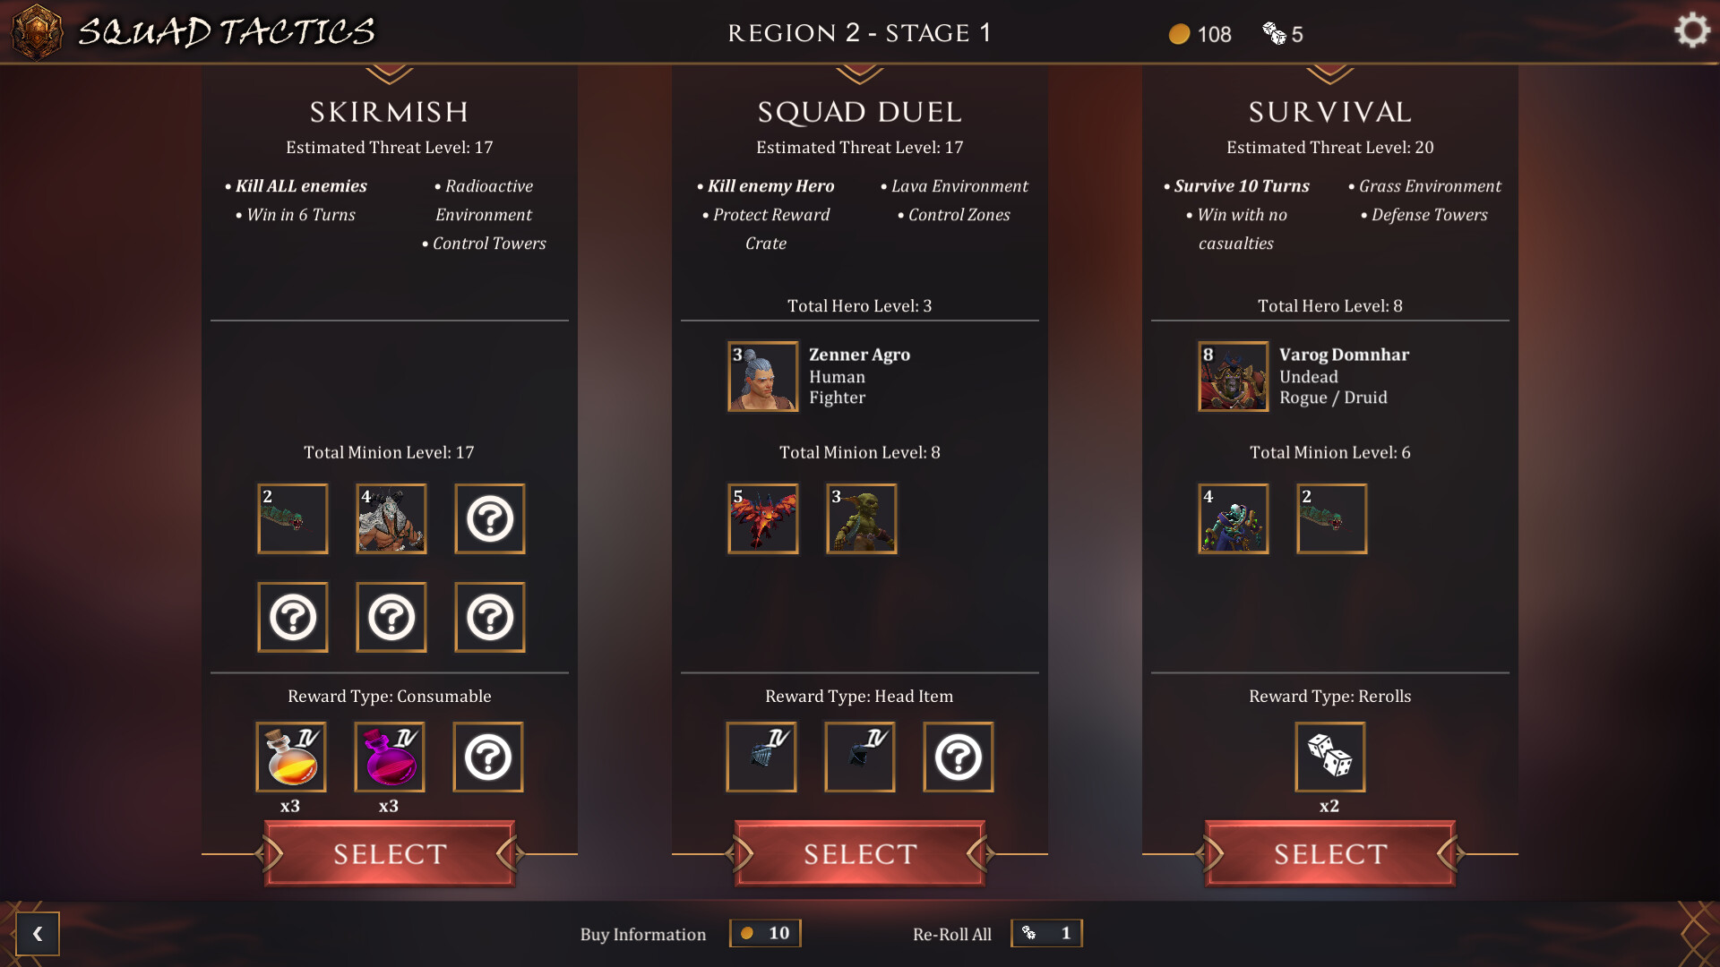The width and height of the screenshot is (1720, 967).
Task: Inspect the level 5 lava demon minion
Action: 763,519
